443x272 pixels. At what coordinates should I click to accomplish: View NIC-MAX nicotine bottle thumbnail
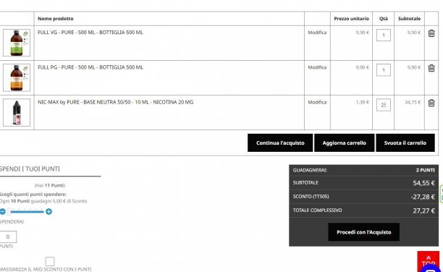pyautogui.click(x=17, y=112)
